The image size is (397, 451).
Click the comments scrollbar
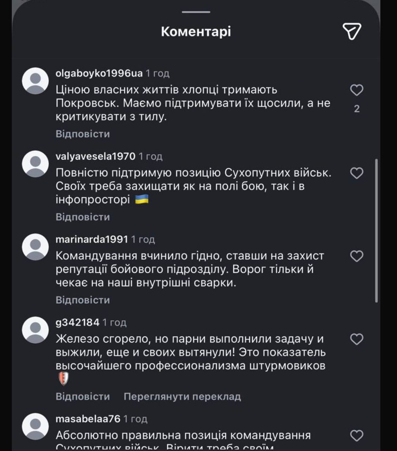(x=376, y=231)
